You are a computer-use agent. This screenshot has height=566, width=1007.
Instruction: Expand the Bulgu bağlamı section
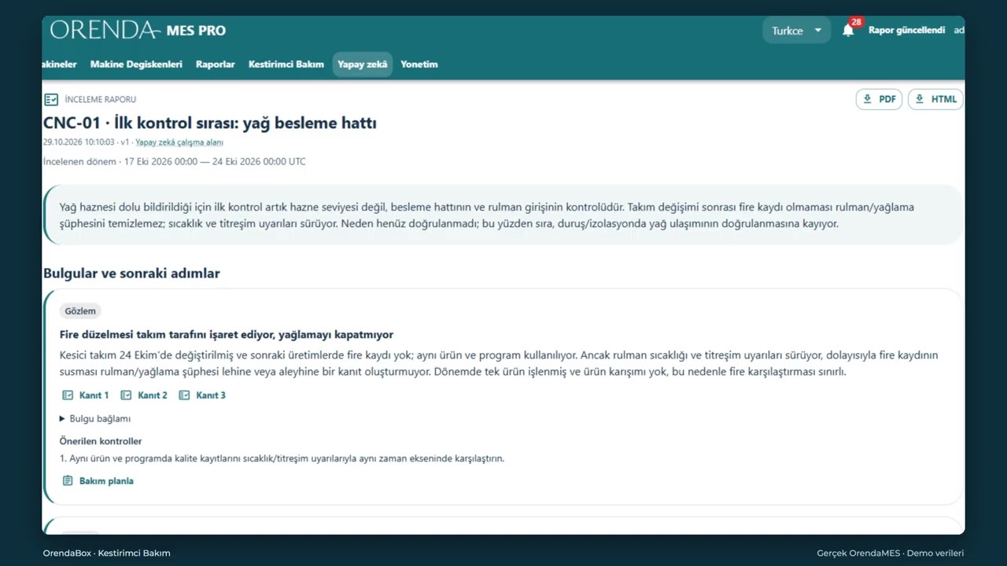(95, 419)
